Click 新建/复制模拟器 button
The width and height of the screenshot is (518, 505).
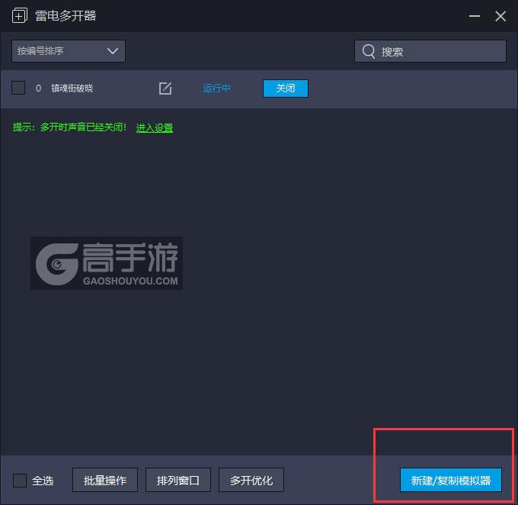click(451, 480)
